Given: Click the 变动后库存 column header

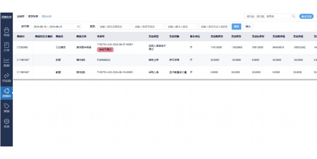Looking at the screenshot, I should [x=258, y=37].
